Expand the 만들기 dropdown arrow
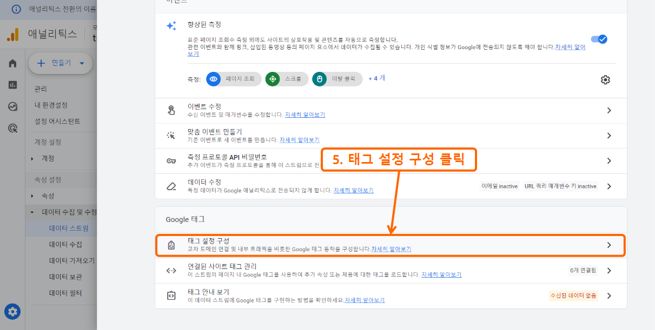This screenshot has width=655, height=330. point(82,63)
